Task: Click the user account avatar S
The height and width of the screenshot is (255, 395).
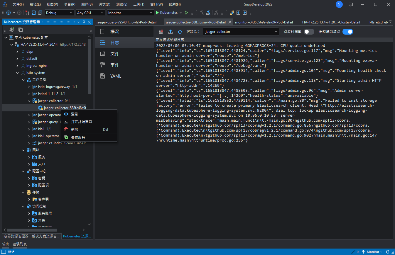Action: pyautogui.click(x=339, y=4)
